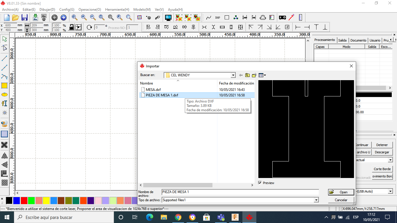Image resolution: width=397 pixels, height=223 pixels.
Task: Click the rotate clockwise icon
Action: click(x=90, y=27)
